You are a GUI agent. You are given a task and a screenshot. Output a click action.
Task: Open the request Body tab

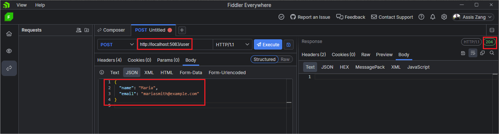[191, 60]
